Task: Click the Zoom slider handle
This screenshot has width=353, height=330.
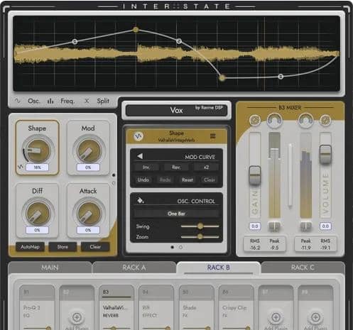Action: coord(200,236)
